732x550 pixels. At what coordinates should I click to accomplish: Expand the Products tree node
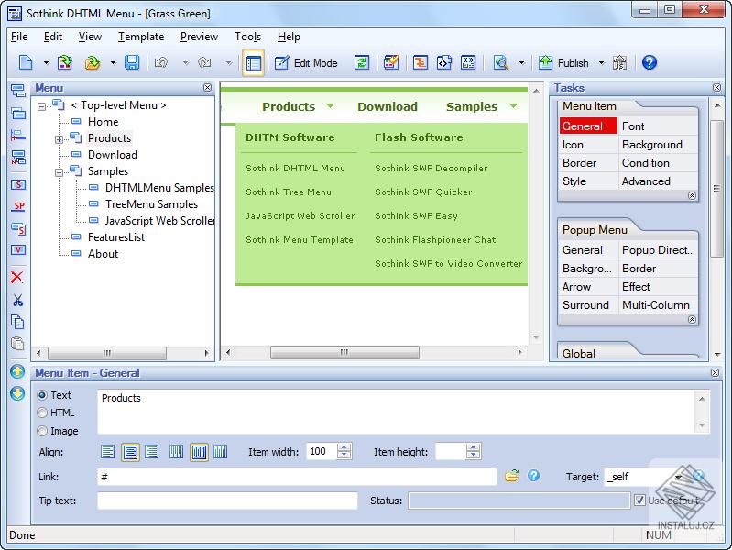60,139
